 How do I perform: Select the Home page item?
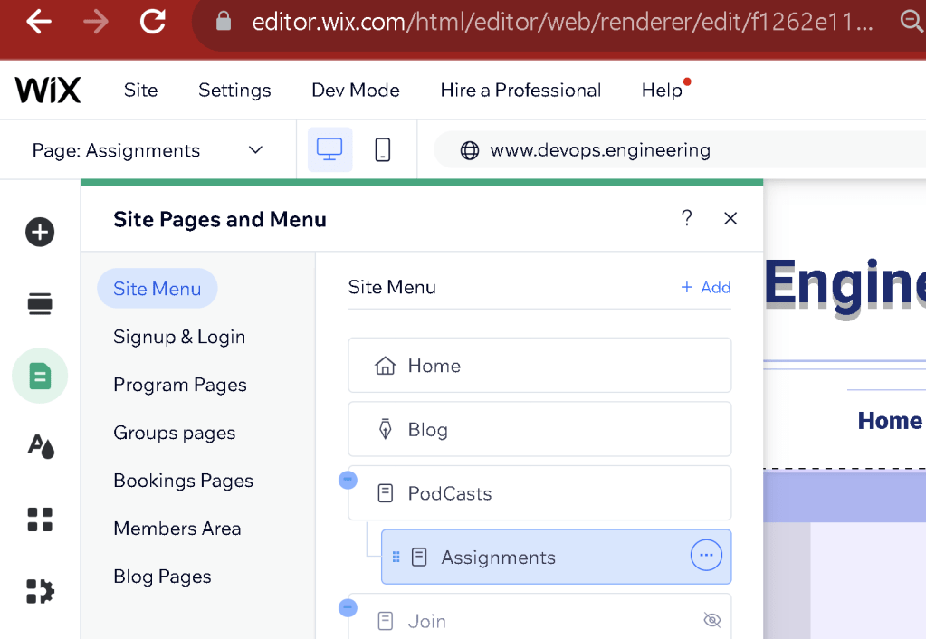pos(539,365)
